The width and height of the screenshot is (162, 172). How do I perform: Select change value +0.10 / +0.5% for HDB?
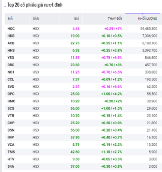112,36
